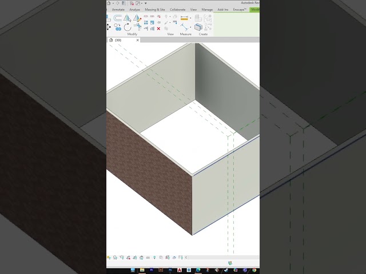Click horizontal scrollbar left arrow

click(x=186, y=257)
